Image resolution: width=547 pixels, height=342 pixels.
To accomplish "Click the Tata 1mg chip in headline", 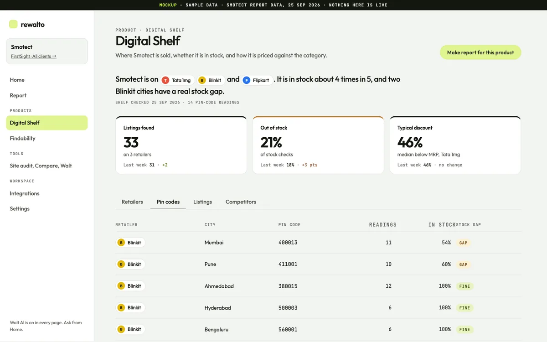I will [x=178, y=80].
